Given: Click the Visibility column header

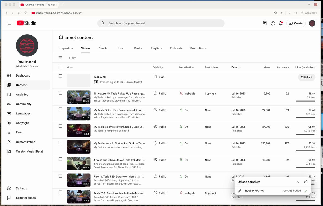Looking at the screenshot, I should point(158,67).
